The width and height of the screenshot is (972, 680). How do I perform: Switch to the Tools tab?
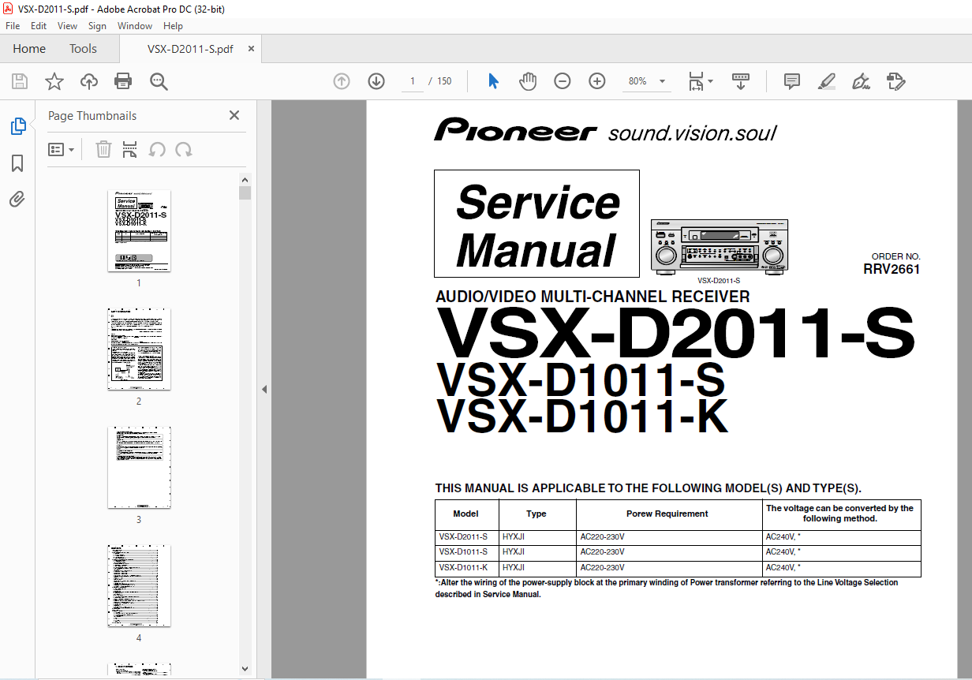(x=83, y=49)
